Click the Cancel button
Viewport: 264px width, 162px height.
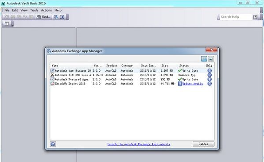tap(203, 144)
